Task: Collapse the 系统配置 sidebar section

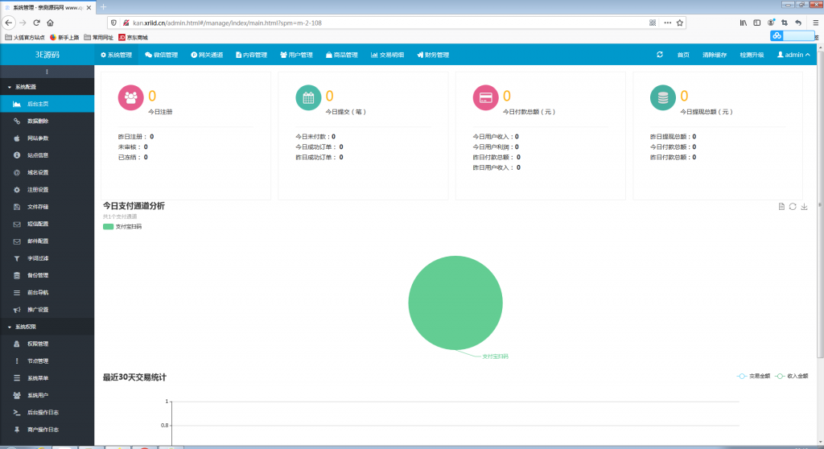Action: 27,86
